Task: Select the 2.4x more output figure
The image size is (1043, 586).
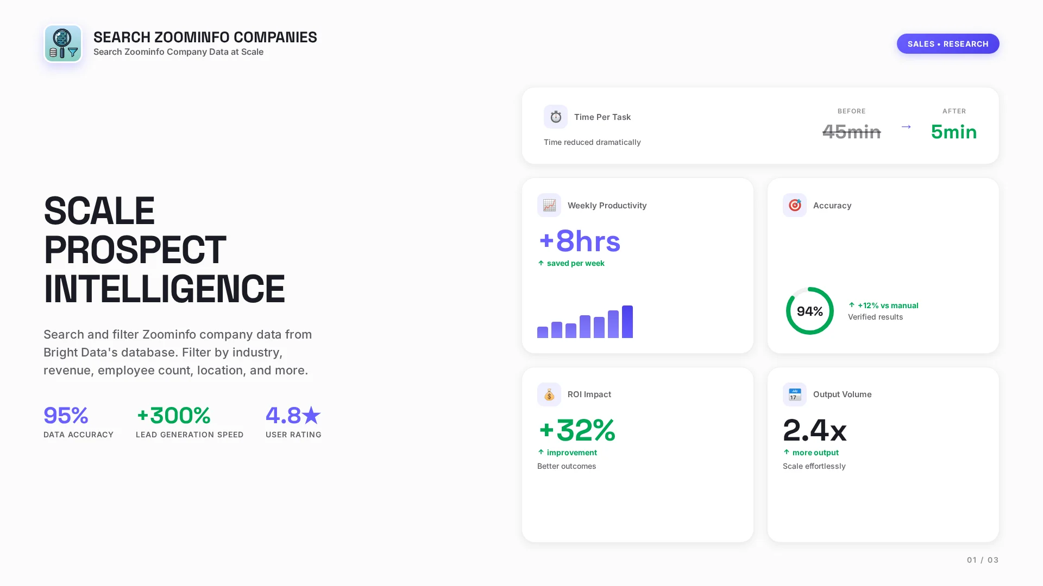Action: pos(815,431)
